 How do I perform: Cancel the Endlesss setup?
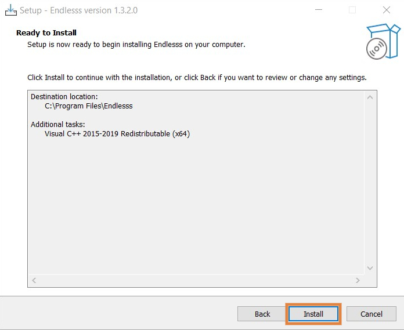point(371,314)
